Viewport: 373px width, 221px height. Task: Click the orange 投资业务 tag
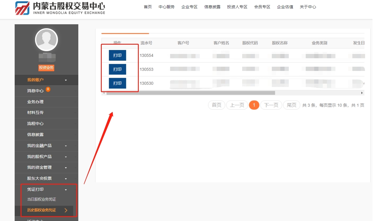[x=46, y=68]
